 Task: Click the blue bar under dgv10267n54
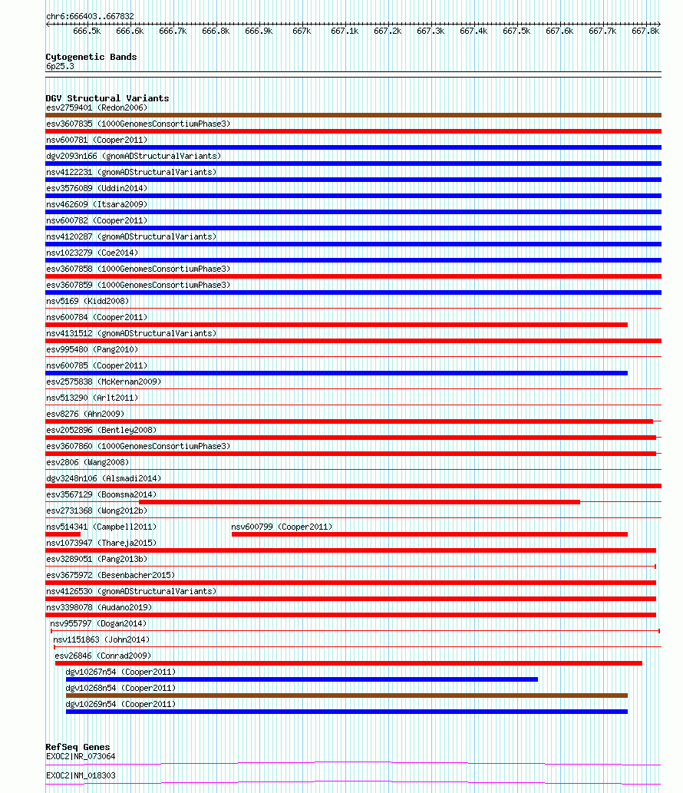coord(302,679)
